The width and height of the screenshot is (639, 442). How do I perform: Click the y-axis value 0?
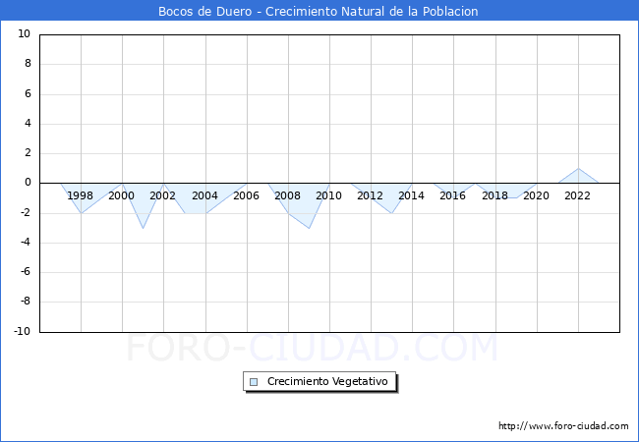(28, 183)
